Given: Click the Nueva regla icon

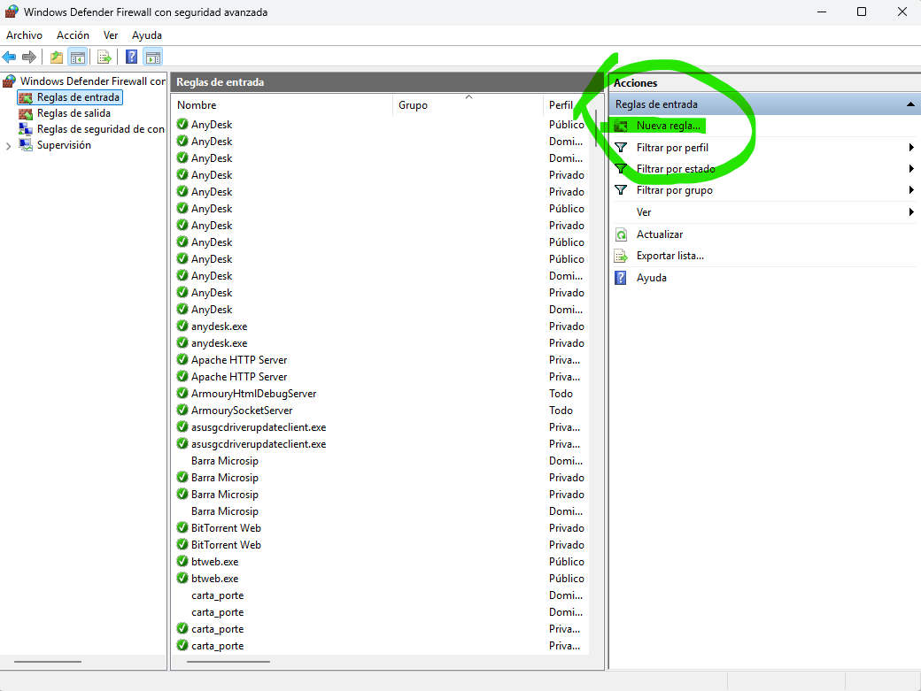Looking at the screenshot, I should point(621,126).
